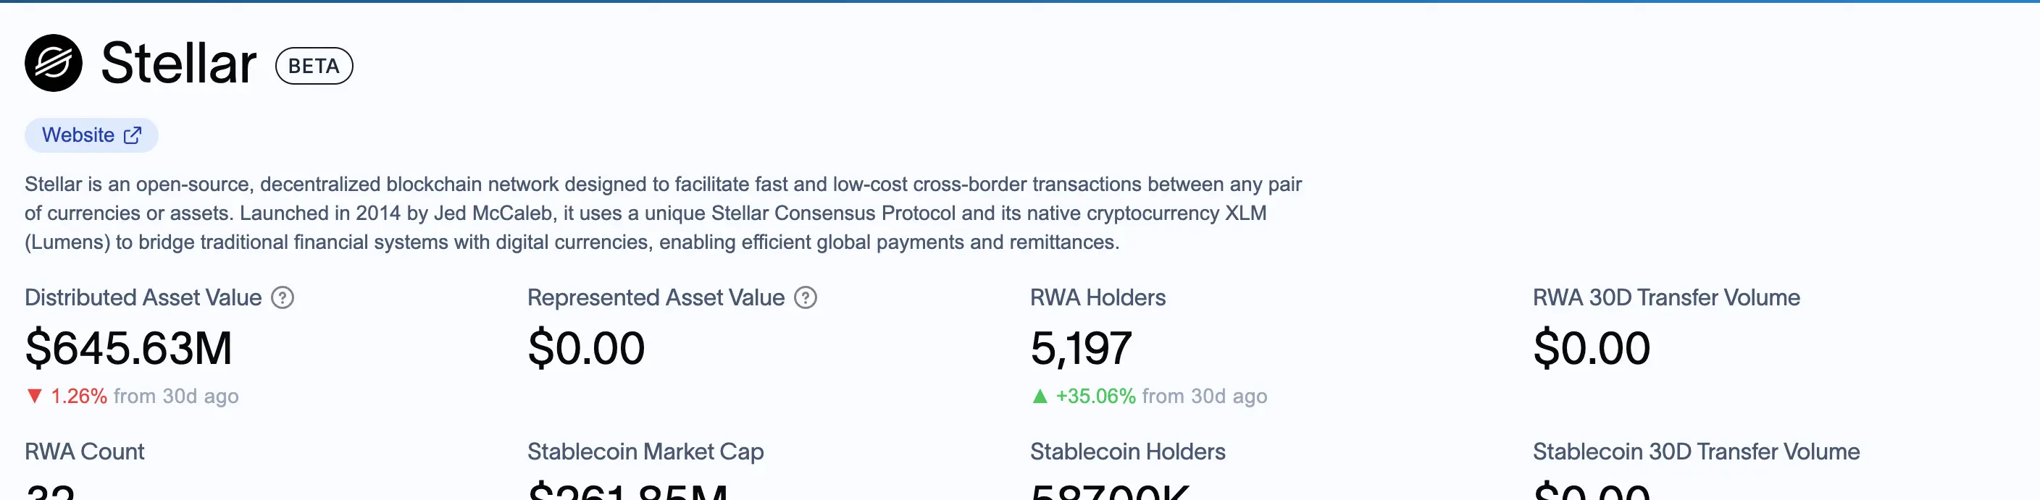The height and width of the screenshot is (500, 2040).
Task: Click Stablecoin 30D Transfer Volume label
Action: pos(1695,452)
